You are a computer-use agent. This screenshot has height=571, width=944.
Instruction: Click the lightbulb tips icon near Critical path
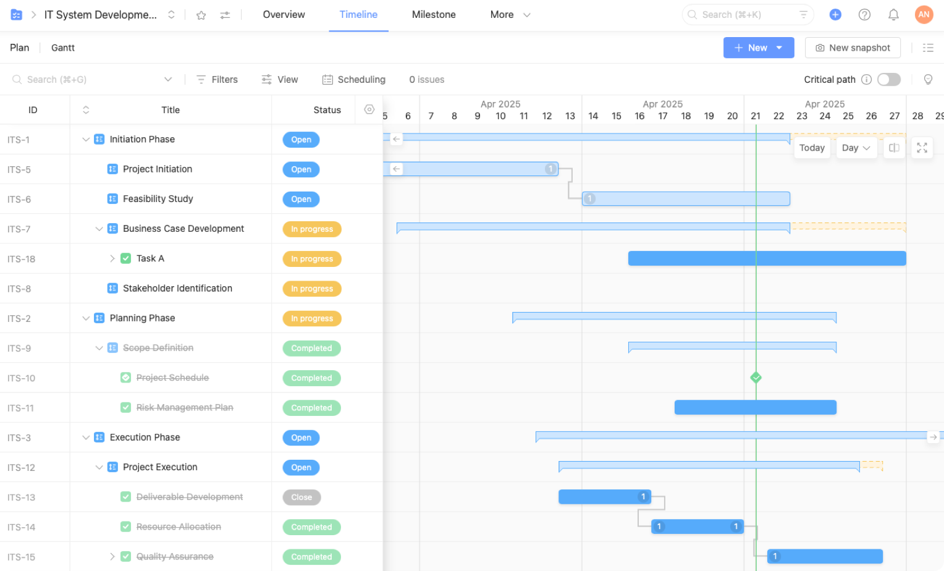929,79
